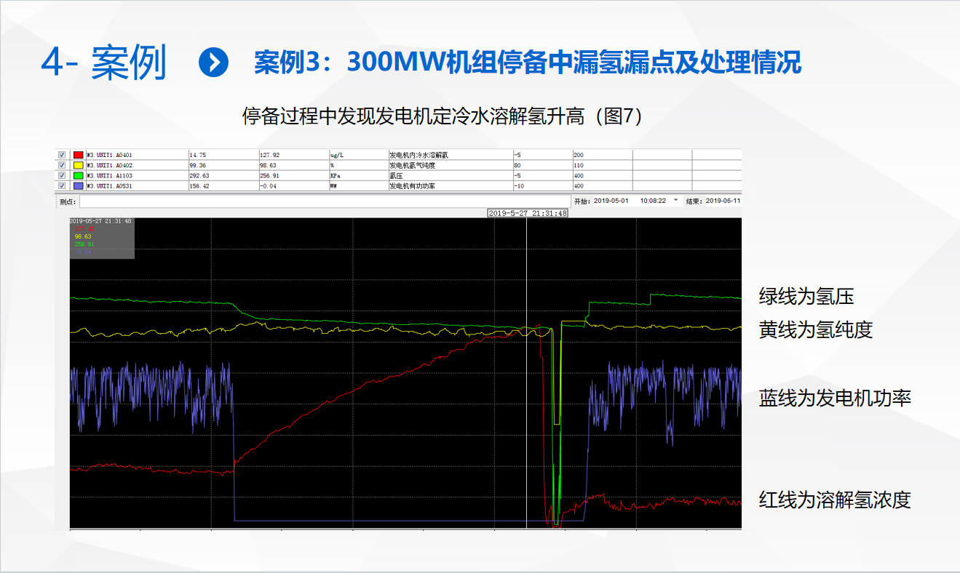Image resolution: width=960 pixels, height=573 pixels.
Task: Click the red color swatch for A0401
Action: (x=78, y=155)
